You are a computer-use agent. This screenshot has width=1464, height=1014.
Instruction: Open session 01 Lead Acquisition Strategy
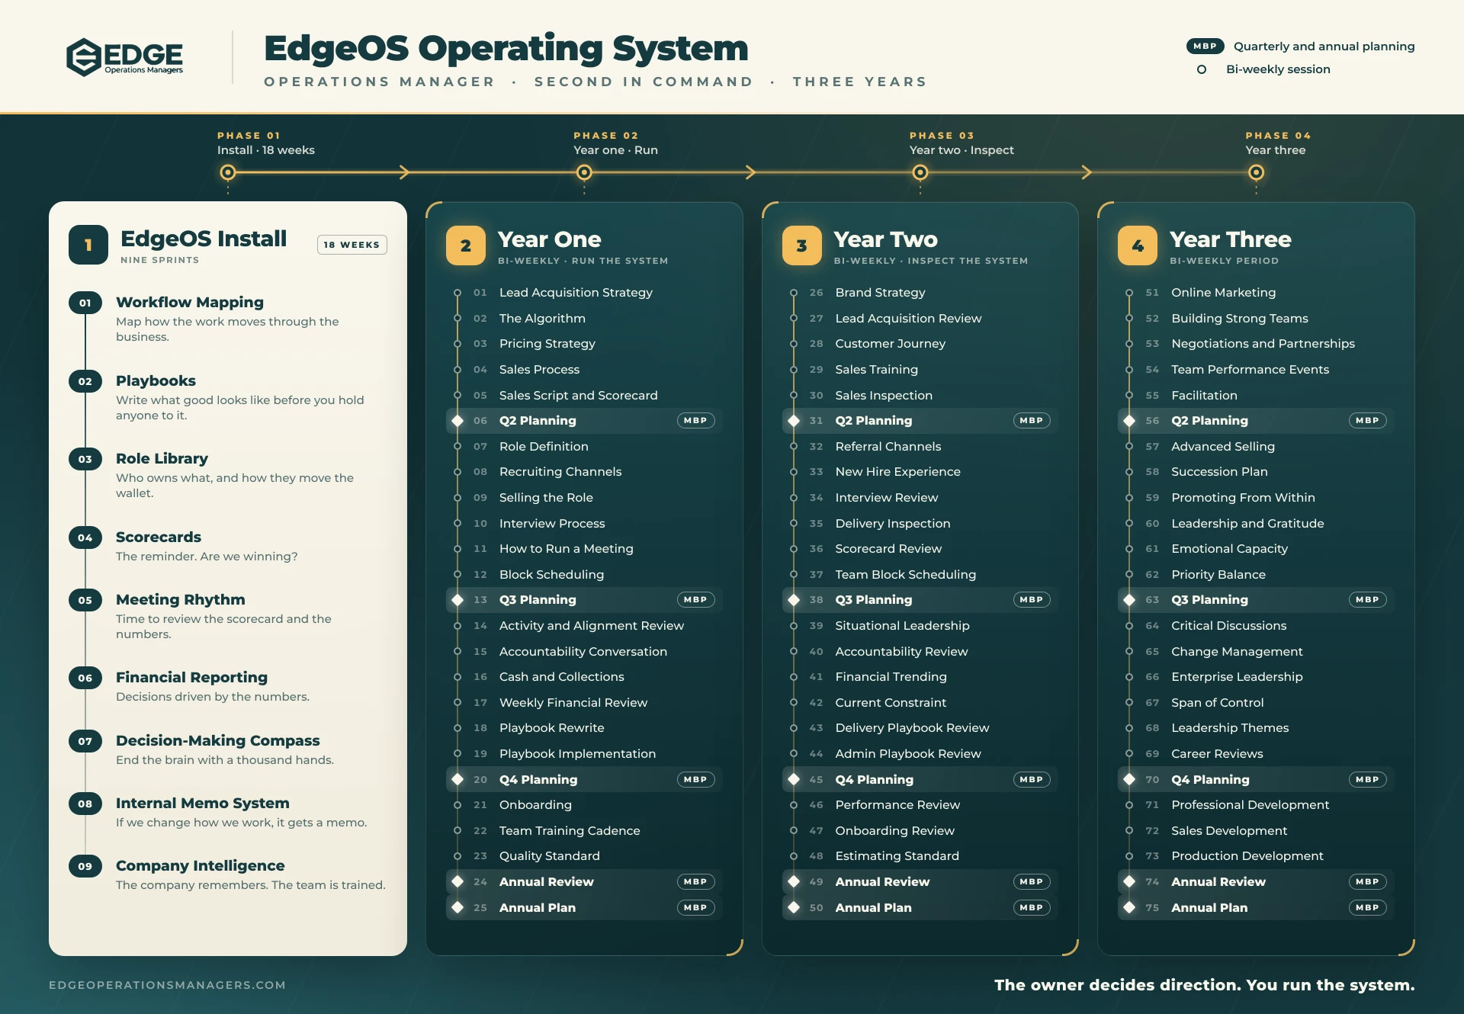click(x=584, y=293)
